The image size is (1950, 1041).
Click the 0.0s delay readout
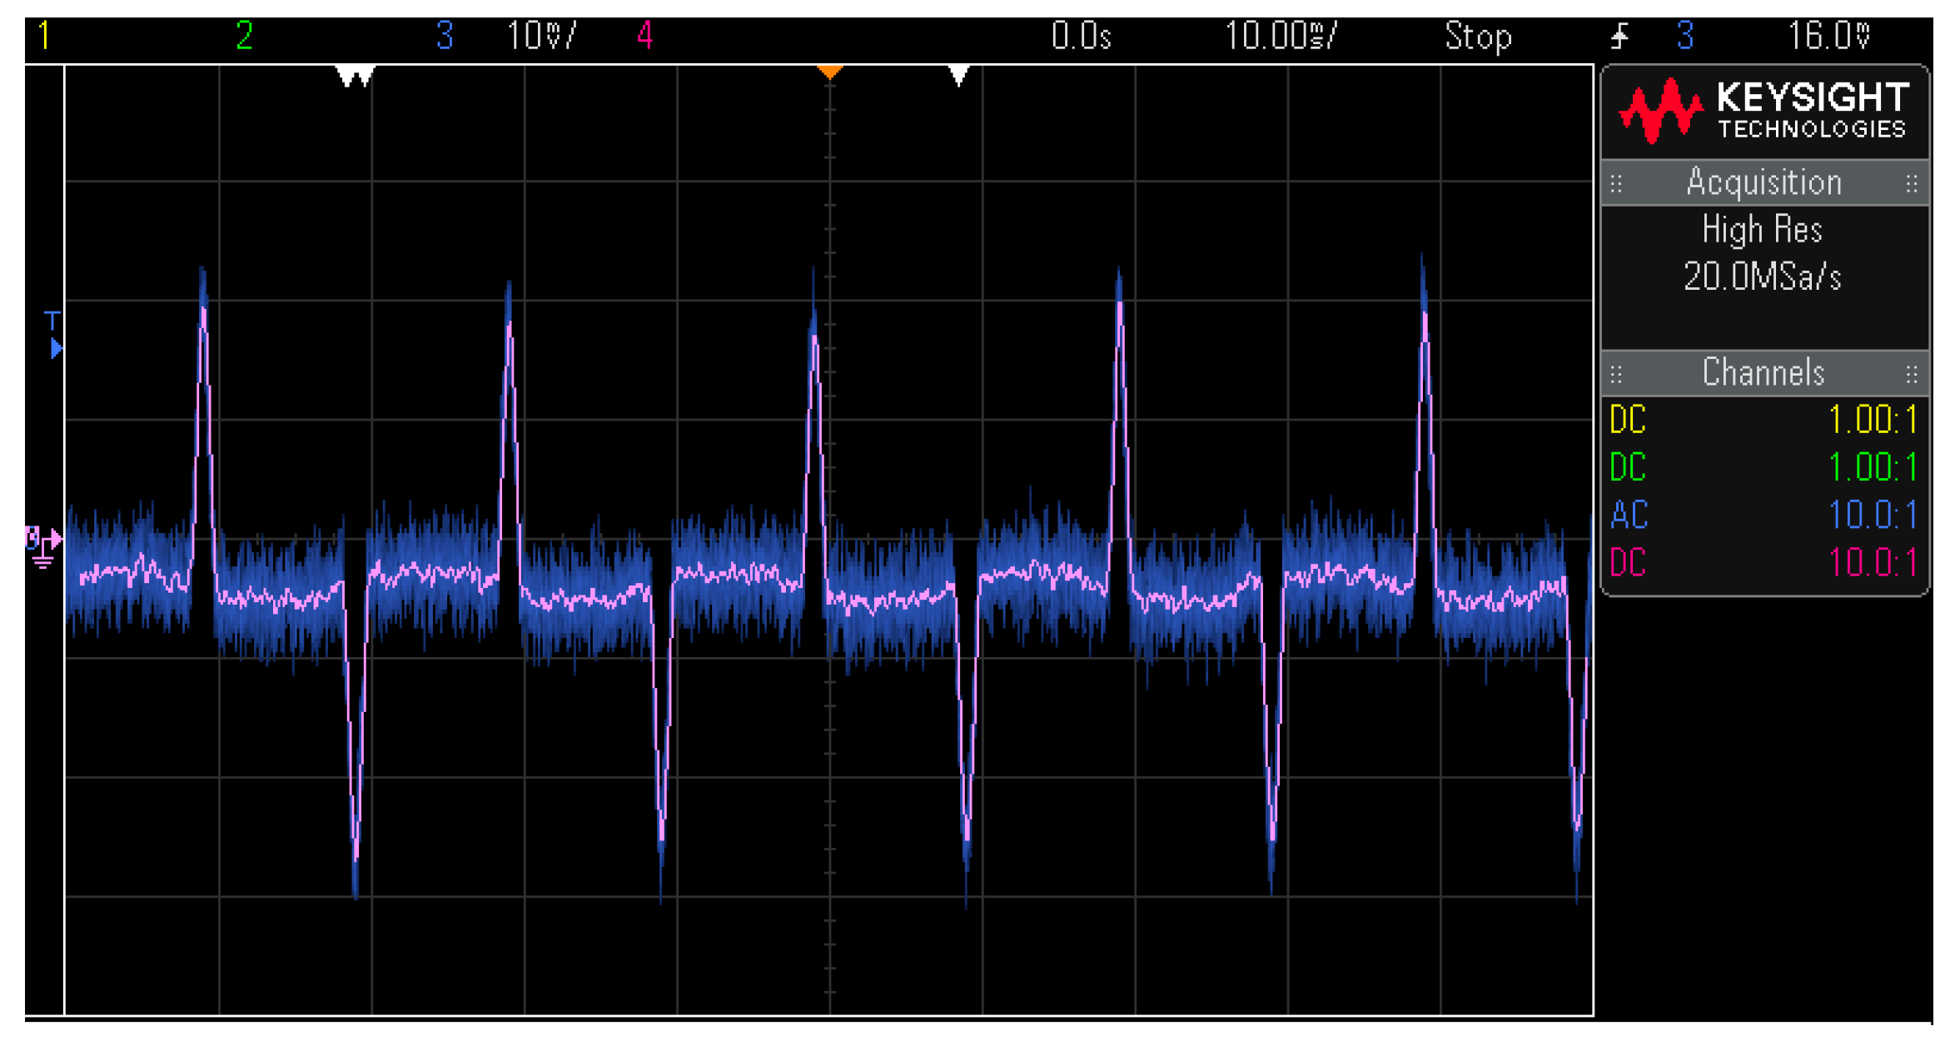[x=1081, y=36]
